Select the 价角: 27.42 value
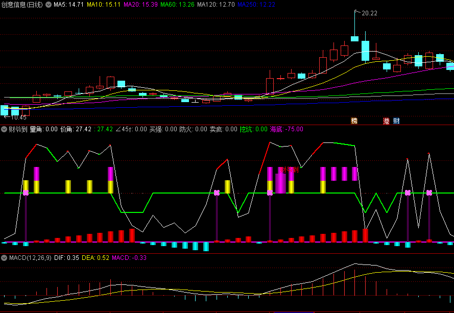The width and height of the screenshot is (454, 313). tap(76, 129)
